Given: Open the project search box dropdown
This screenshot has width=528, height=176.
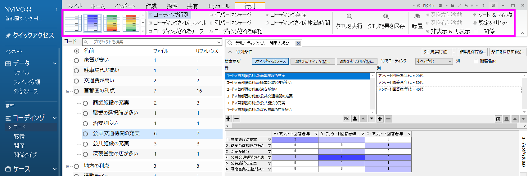Looking at the screenshot, I should coord(219,42).
